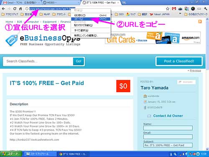
Task: Open the black circular extension icon
Action: tap(193, 9)
